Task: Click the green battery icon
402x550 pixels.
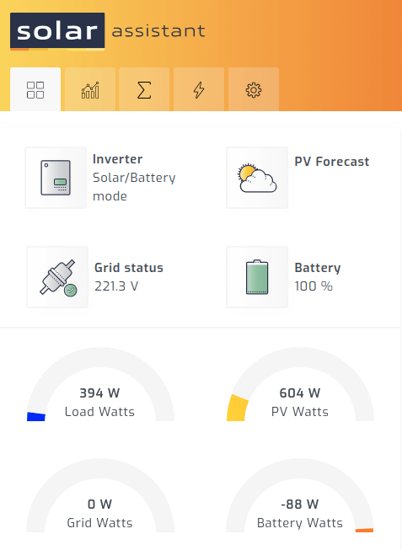Action: 257,277
